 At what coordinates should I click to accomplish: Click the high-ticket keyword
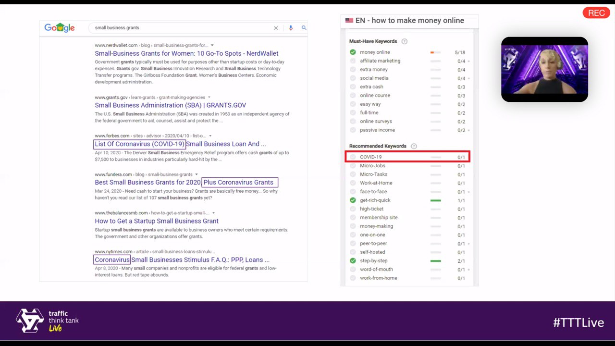coord(371,209)
